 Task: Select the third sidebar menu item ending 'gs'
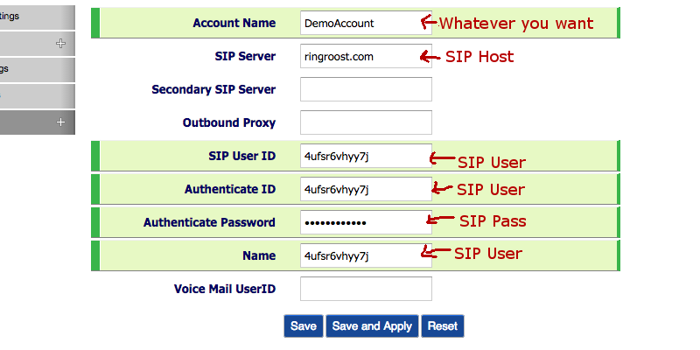[x=38, y=70]
